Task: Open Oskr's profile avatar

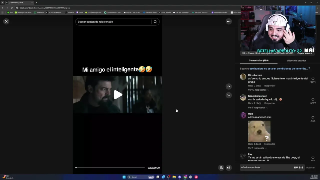Action: tap(243, 115)
